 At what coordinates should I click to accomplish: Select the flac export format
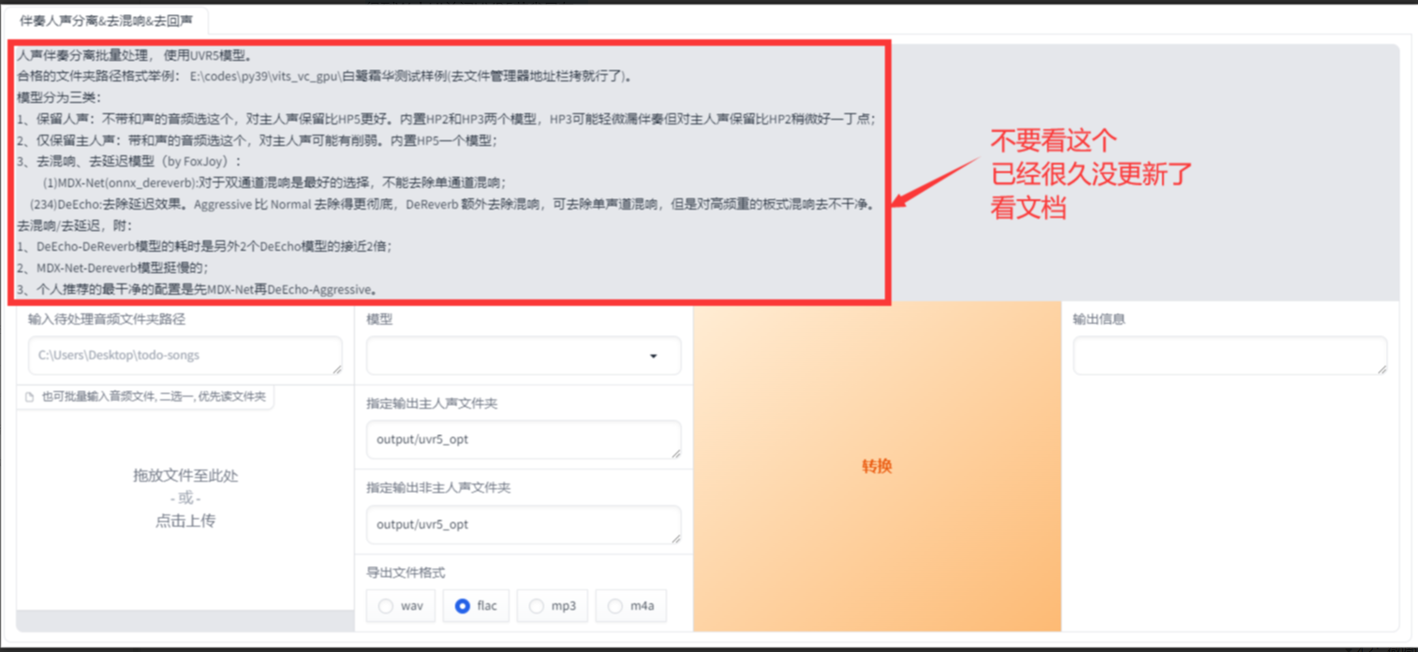(462, 606)
